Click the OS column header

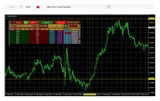pyautogui.click(x=32, y=29)
